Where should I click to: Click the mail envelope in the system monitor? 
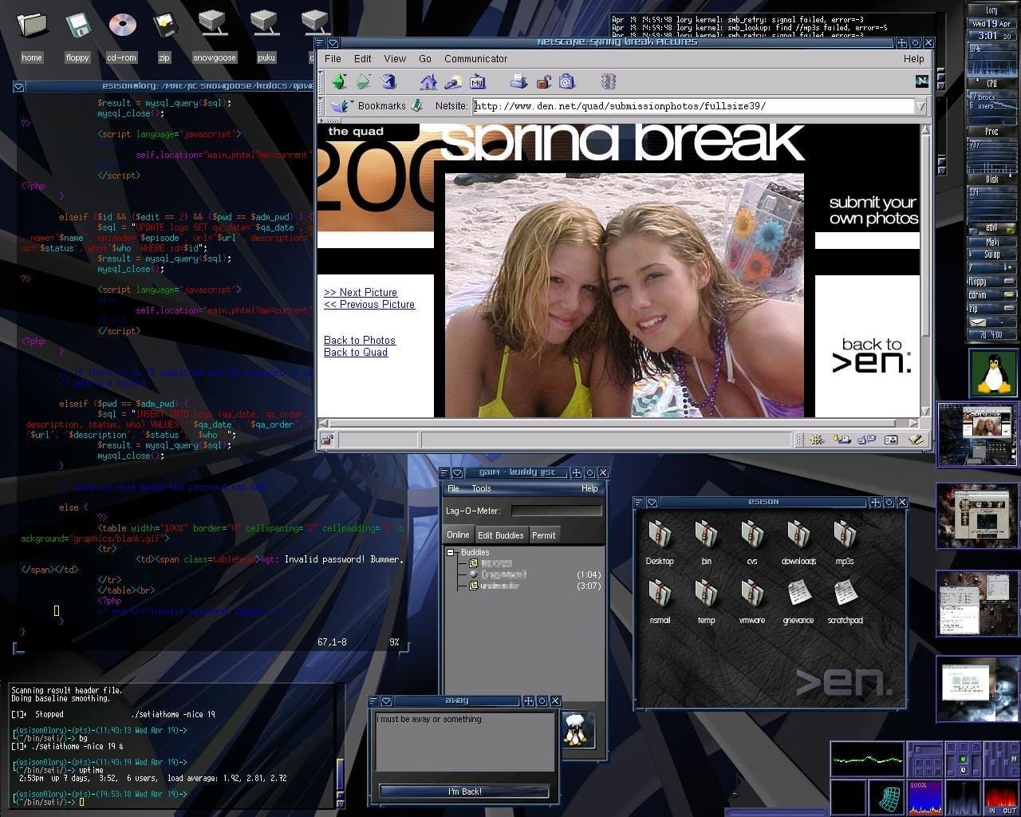[977, 322]
